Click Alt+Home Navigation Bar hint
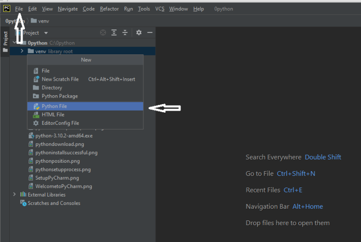 (307, 207)
